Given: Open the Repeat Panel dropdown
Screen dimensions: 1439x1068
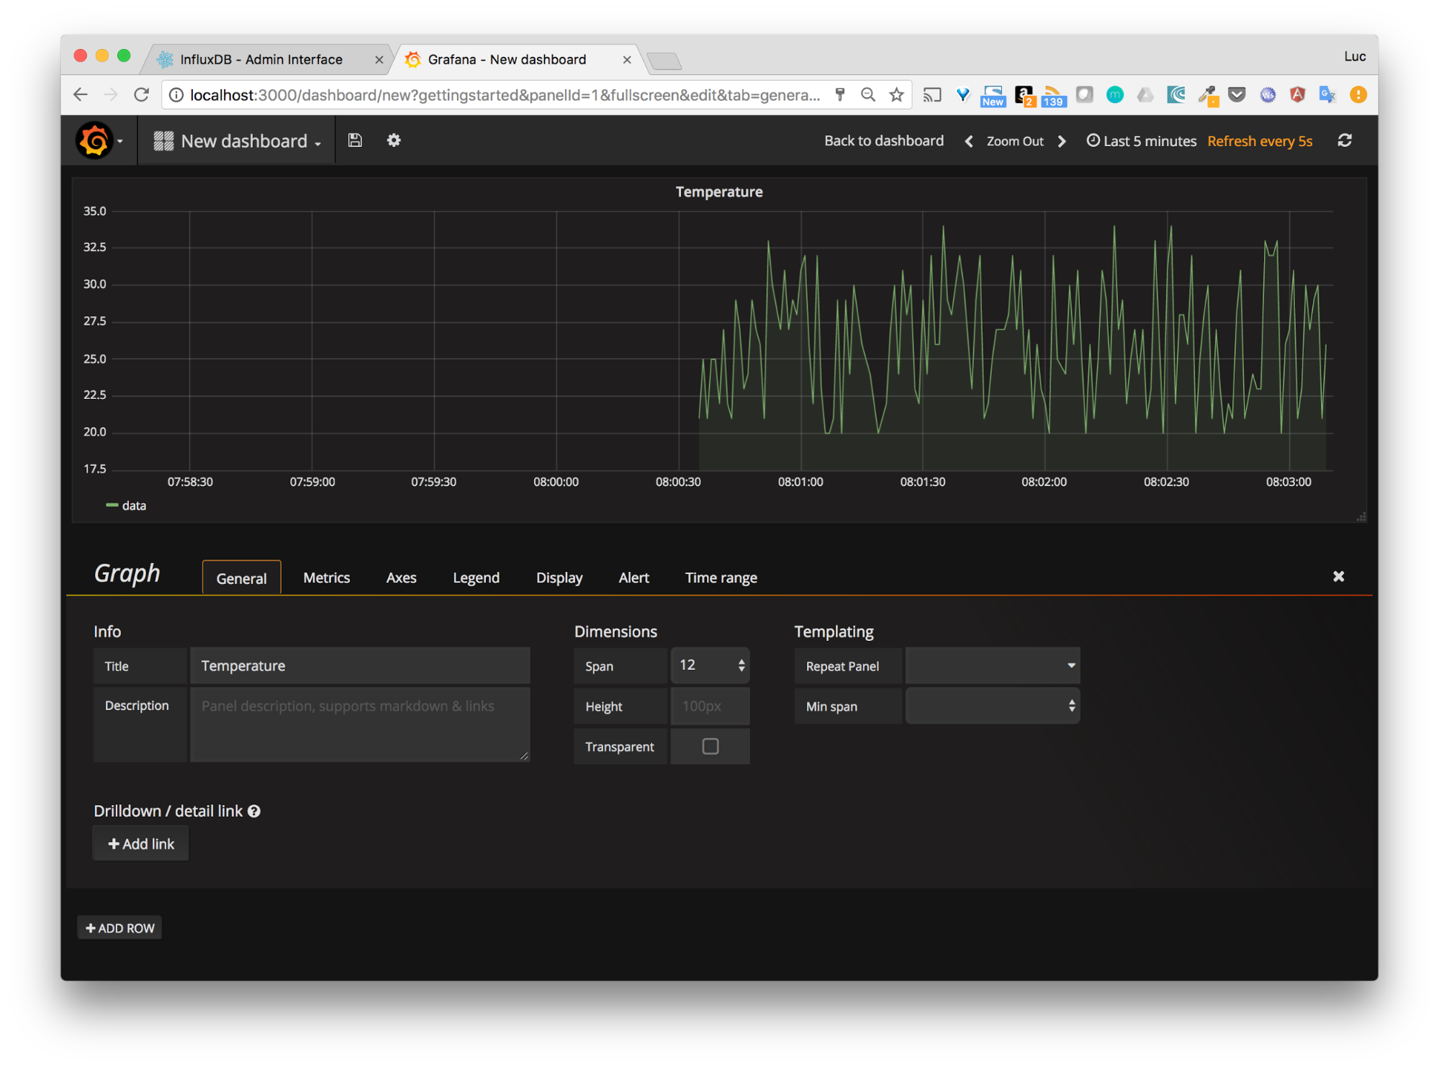Looking at the screenshot, I should click(x=992, y=665).
